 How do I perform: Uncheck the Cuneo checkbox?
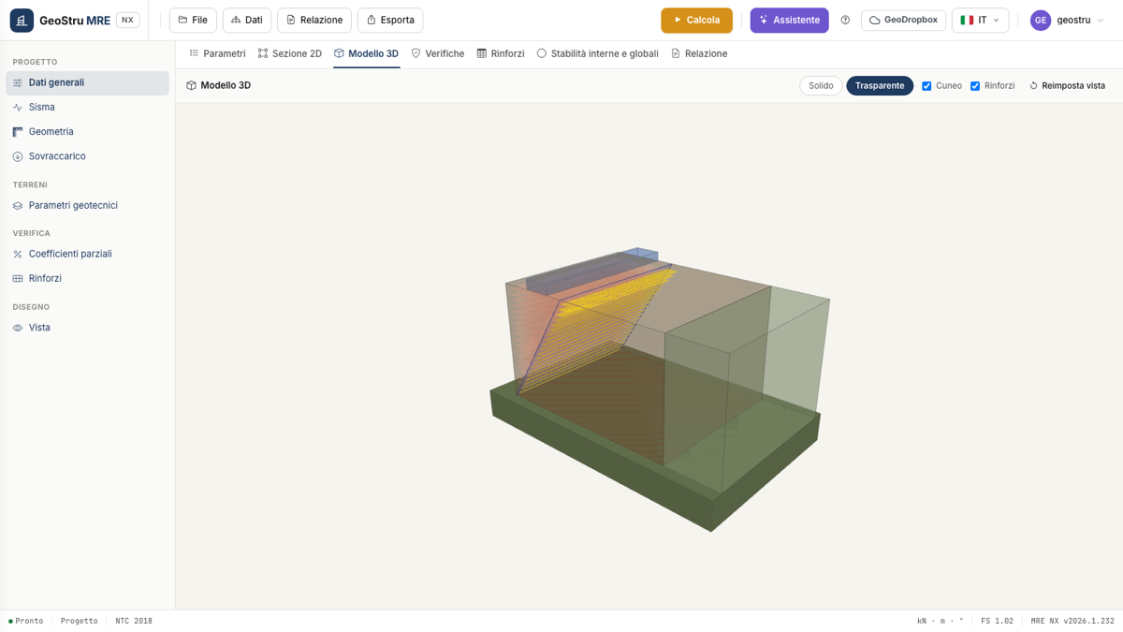click(926, 86)
